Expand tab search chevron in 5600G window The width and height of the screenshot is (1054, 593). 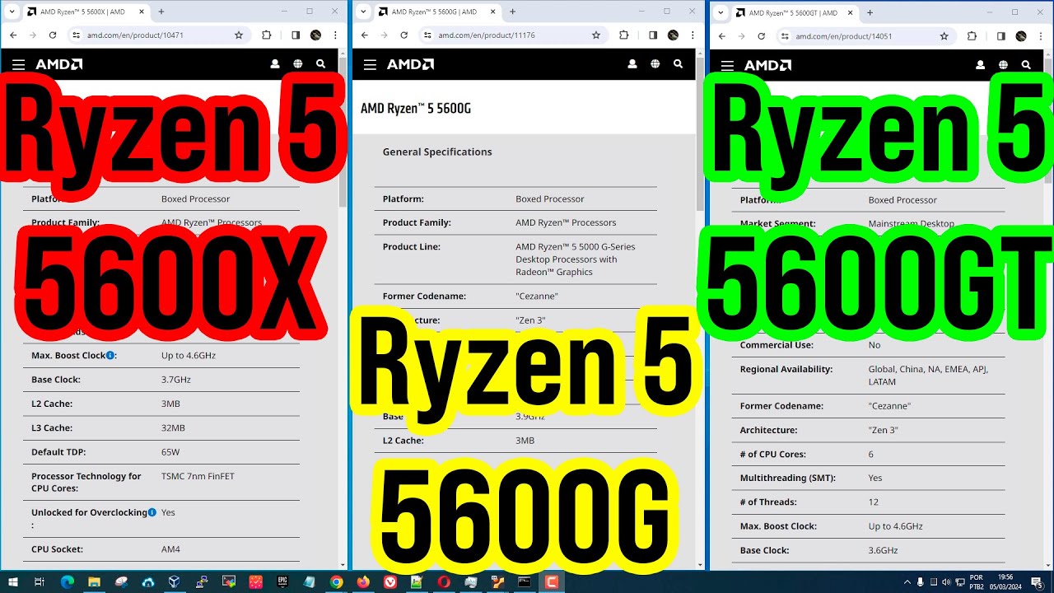point(363,12)
